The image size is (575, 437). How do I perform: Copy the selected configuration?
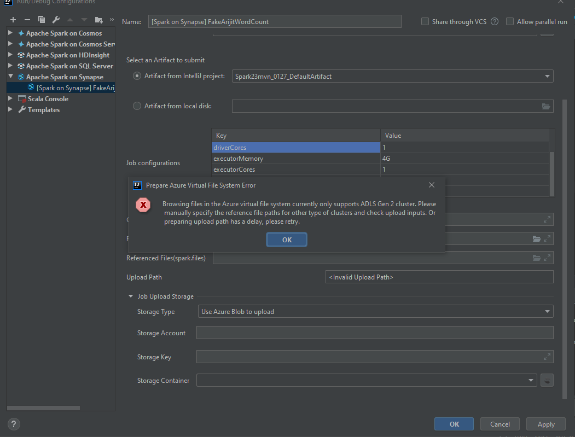click(x=42, y=20)
